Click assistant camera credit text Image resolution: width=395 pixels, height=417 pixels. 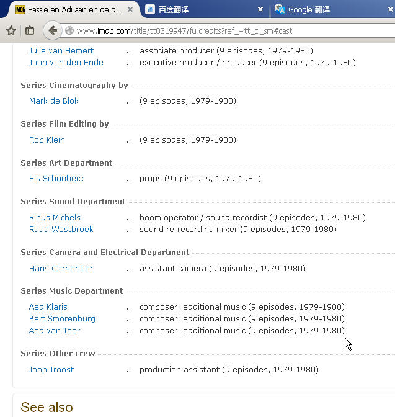[223, 268]
